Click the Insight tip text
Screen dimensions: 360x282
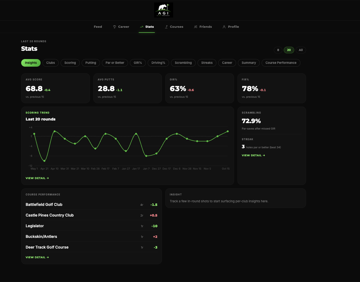[x=219, y=201]
